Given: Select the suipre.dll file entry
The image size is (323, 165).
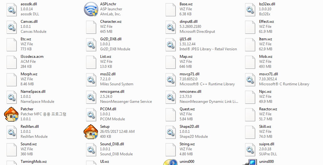Looking at the screenshot, I should 266,144.
